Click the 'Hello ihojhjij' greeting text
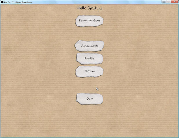179x138 pixels. tap(89, 8)
